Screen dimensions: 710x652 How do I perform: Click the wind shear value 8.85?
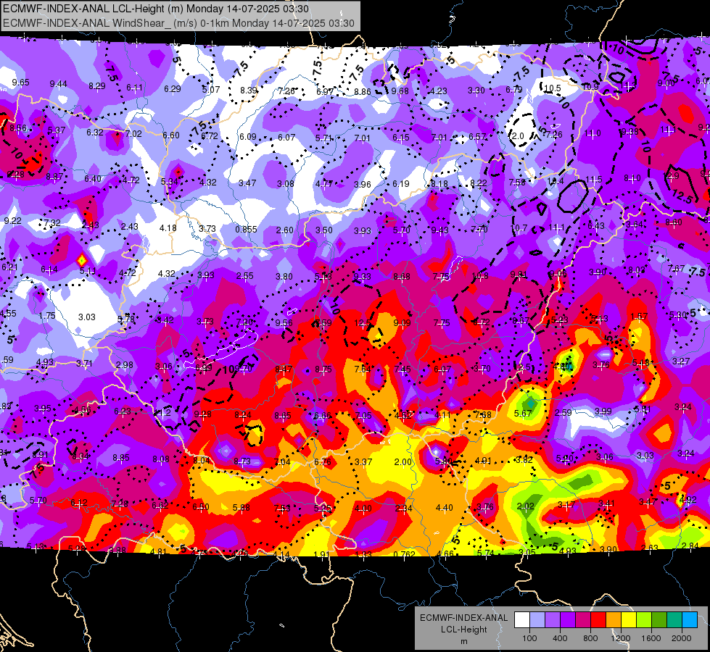pos(121,457)
